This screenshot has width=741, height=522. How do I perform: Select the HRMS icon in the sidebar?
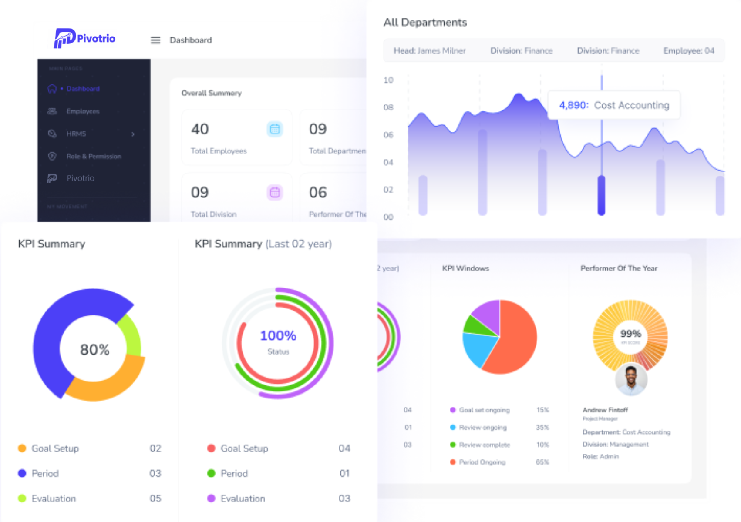pos(51,134)
